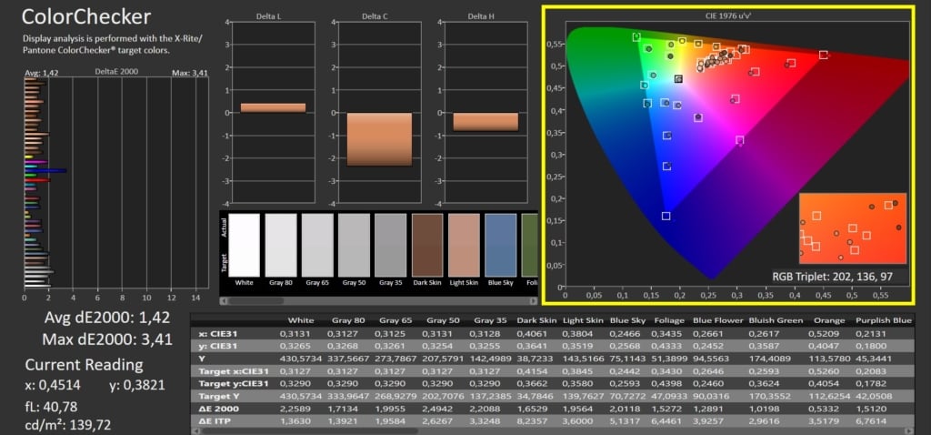
Task: Click the ColorChecker page title
Action: tap(85, 16)
